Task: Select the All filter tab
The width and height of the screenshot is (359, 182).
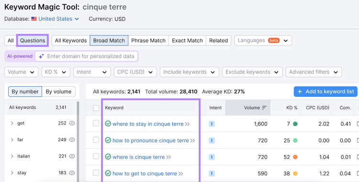Action: click(x=11, y=41)
